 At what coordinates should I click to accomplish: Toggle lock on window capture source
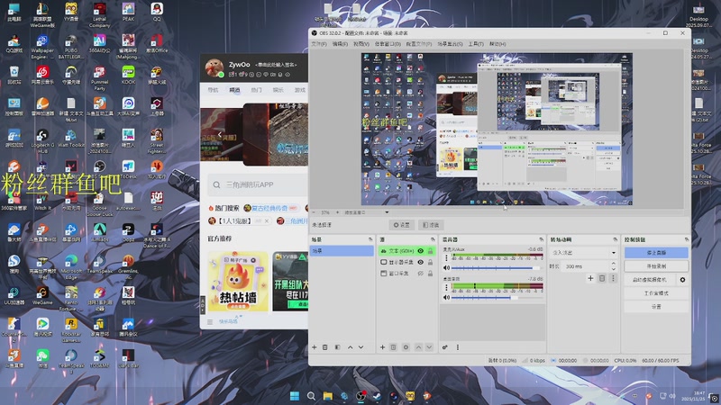[x=431, y=274]
